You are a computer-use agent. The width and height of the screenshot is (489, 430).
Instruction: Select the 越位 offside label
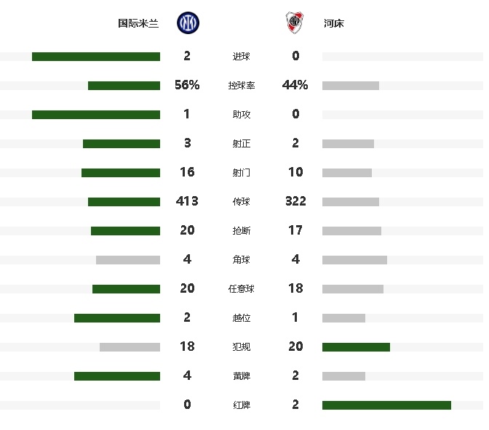click(x=242, y=318)
